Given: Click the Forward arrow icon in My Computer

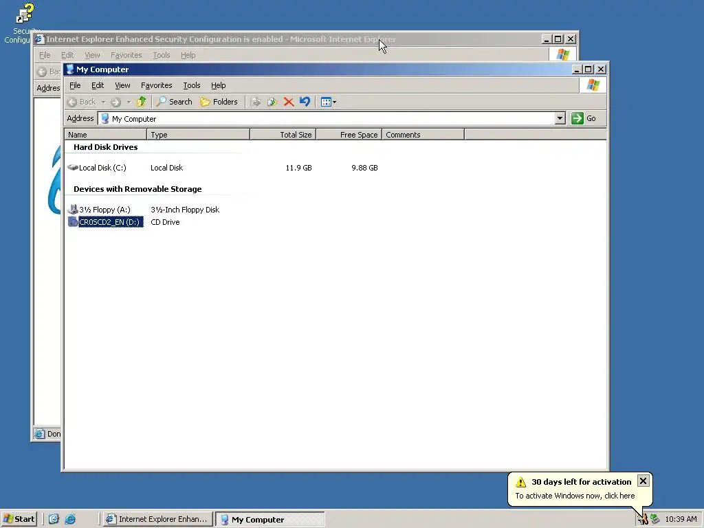Looking at the screenshot, I should (x=115, y=102).
